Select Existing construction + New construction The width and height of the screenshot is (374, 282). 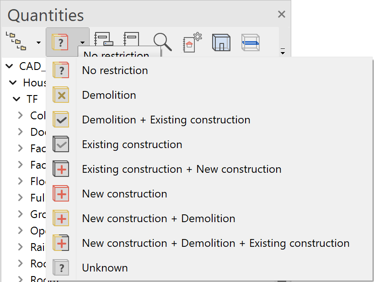coord(209,169)
